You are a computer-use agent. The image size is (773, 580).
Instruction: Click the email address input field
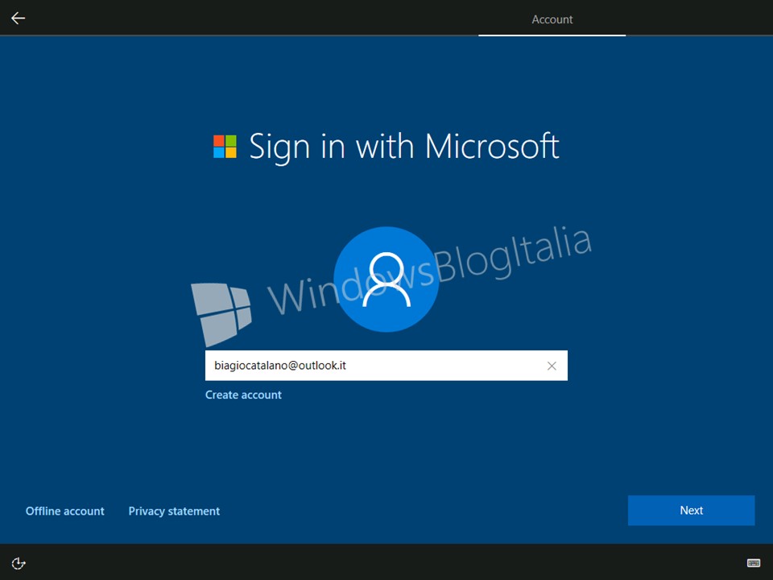pos(386,366)
